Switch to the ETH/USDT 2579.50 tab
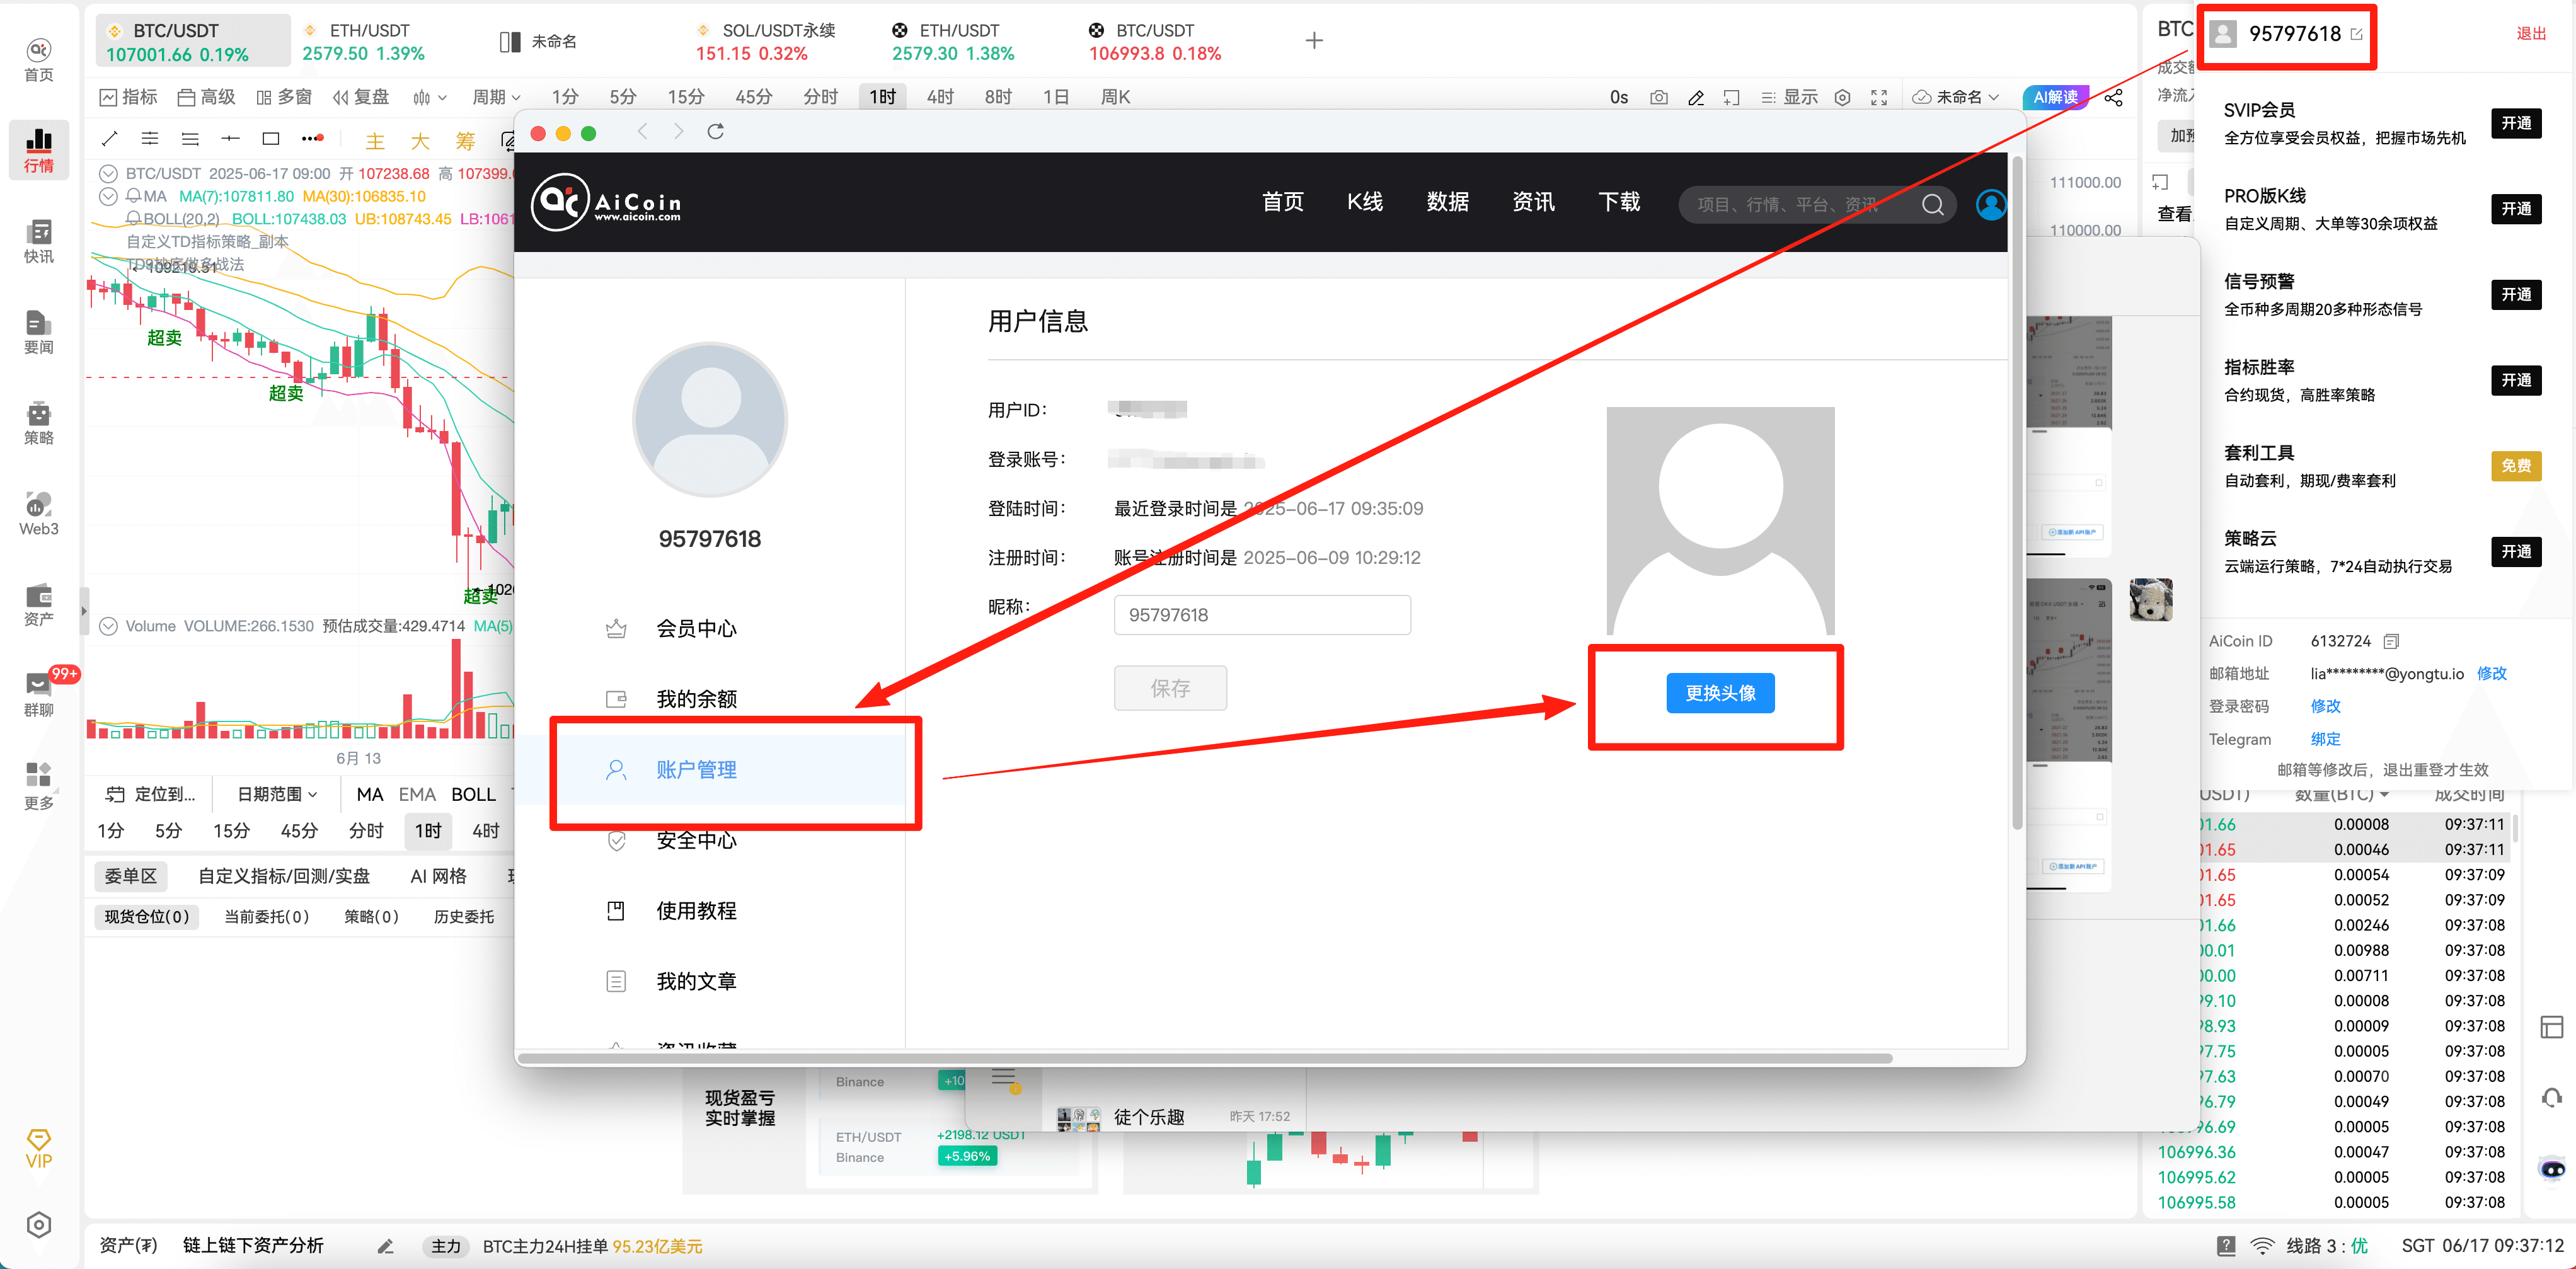The width and height of the screenshot is (2576, 1269). point(364,42)
